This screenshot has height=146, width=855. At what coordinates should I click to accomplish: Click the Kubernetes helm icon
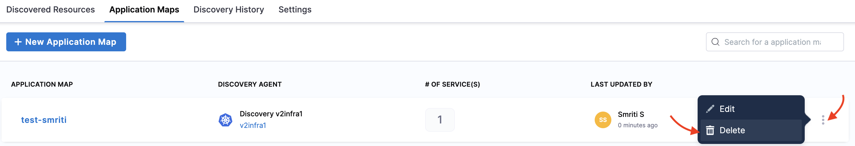226,120
